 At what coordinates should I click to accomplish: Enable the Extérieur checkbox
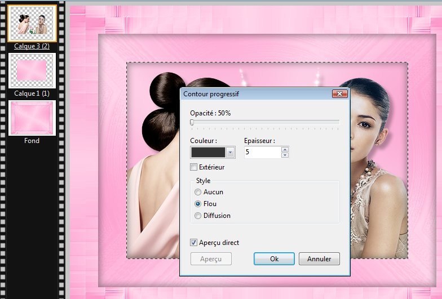194,167
